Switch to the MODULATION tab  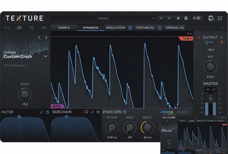tap(116, 28)
